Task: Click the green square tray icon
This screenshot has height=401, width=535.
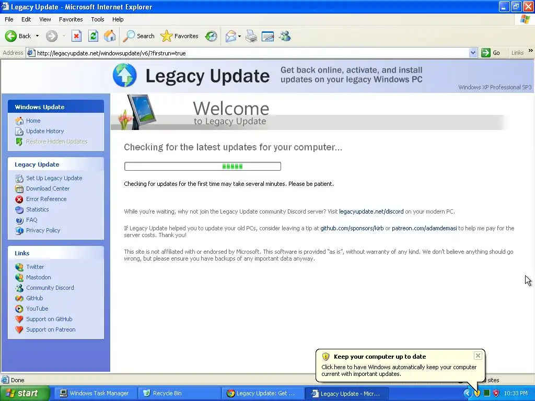Action: pyautogui.click(x=487, y=393)
